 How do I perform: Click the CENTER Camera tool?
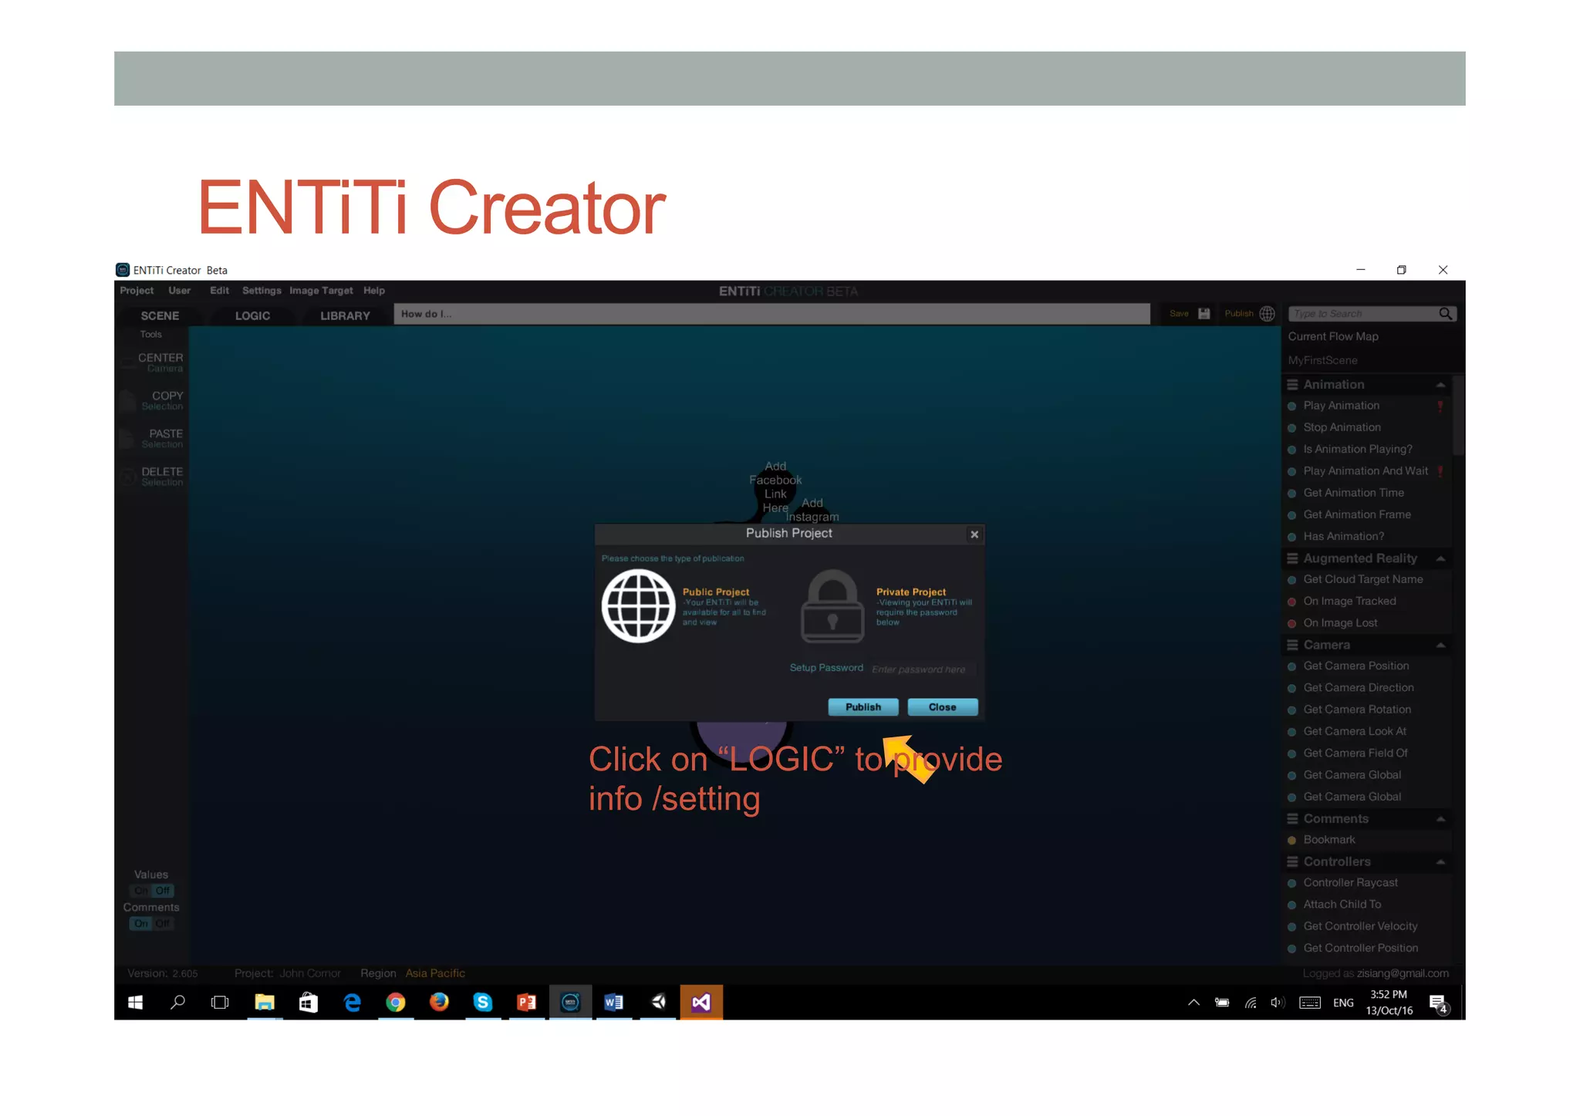(152, 362)
